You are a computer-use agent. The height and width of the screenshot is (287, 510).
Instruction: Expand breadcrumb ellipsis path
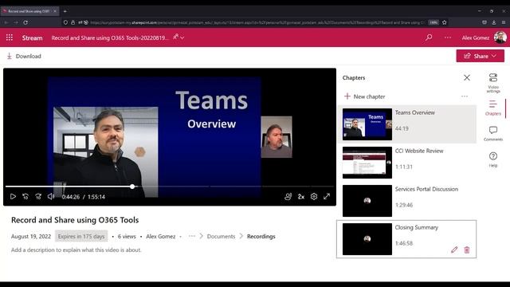tap(192, 236)
